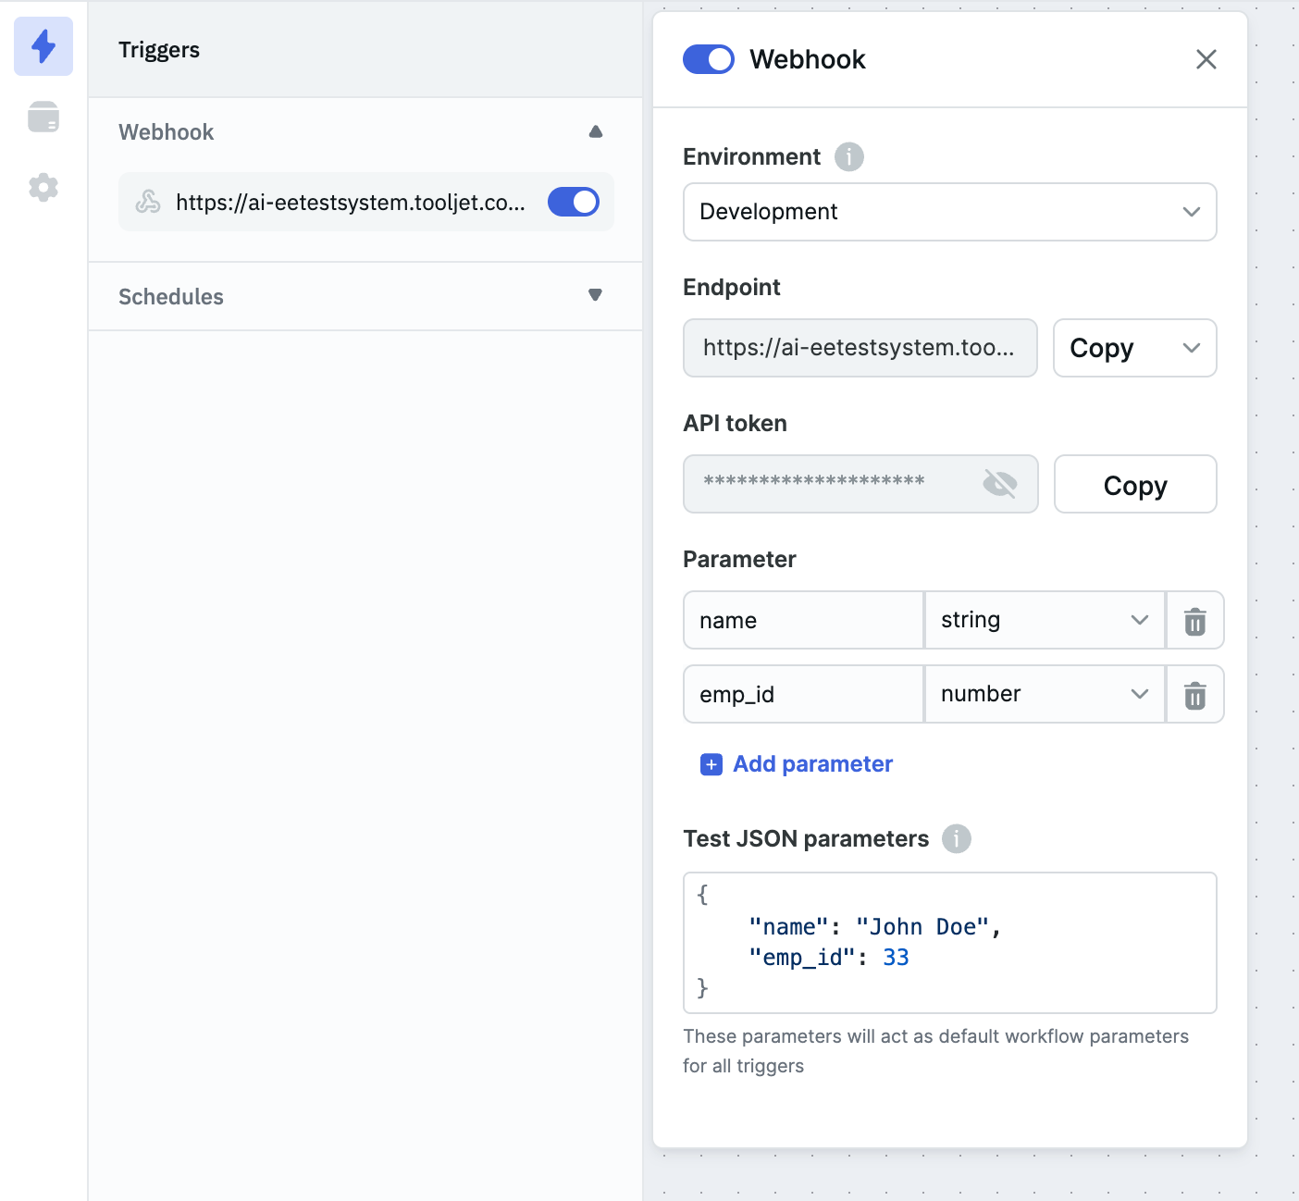
Task: Delete the name parameter with trash icon
Action: pos(1194,620)
